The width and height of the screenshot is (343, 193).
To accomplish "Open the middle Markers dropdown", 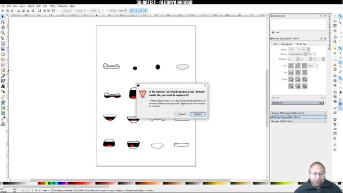I will click(x=306, y=59).
